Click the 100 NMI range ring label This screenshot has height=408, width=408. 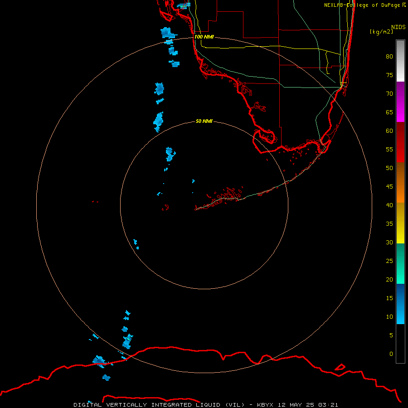point(204,37)
